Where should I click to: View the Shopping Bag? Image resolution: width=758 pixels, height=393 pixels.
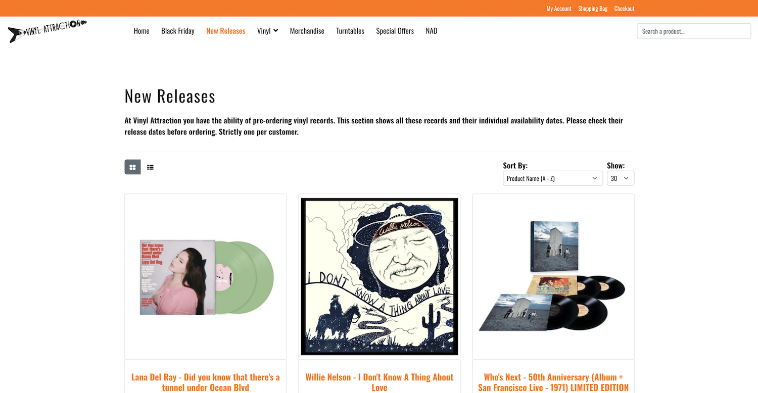point(593,9)
